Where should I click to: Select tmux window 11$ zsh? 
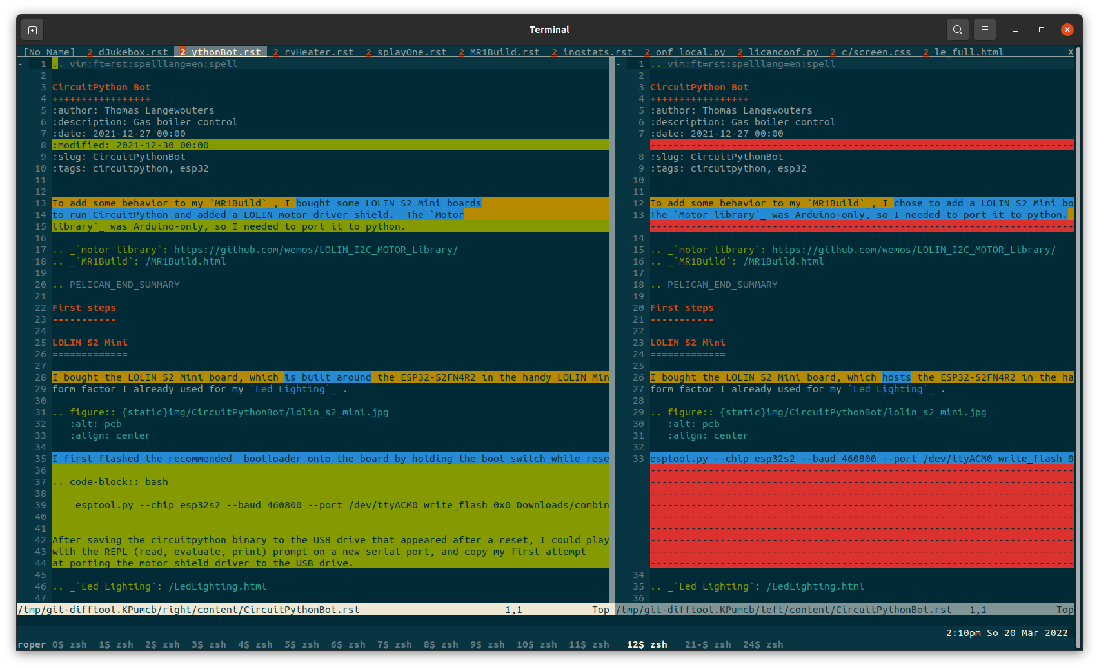589,644
